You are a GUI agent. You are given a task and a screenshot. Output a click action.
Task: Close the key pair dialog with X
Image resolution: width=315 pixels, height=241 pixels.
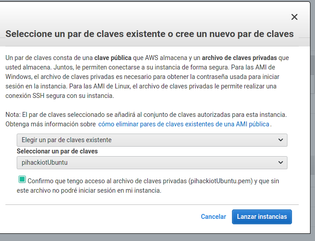tap(294, 17)
